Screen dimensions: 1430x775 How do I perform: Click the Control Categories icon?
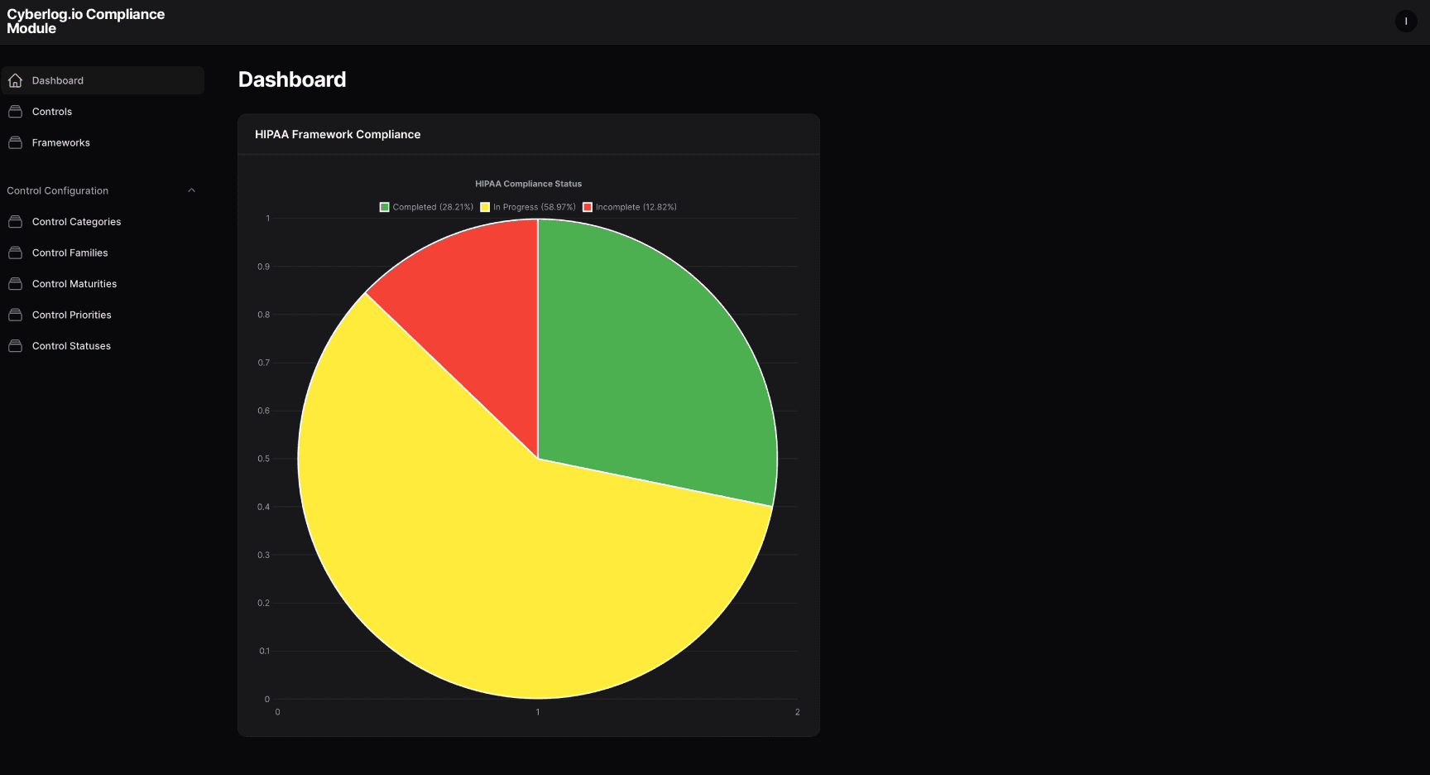pos(15,222)
